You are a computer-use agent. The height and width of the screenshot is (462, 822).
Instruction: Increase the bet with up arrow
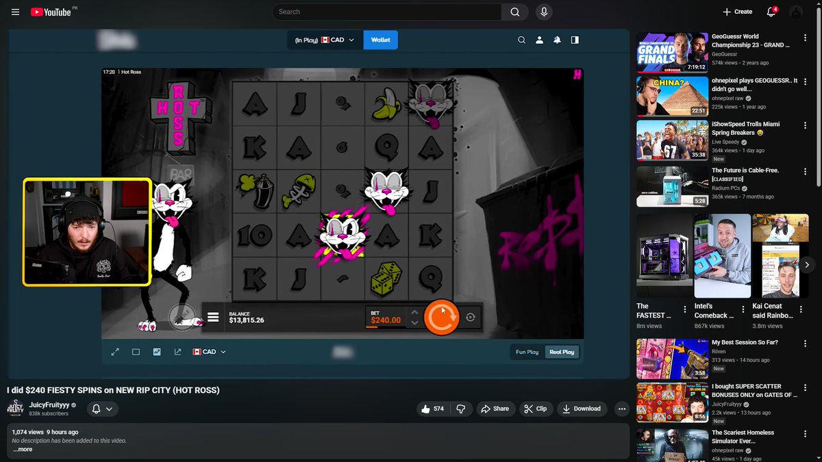click(x=413, y=313)
